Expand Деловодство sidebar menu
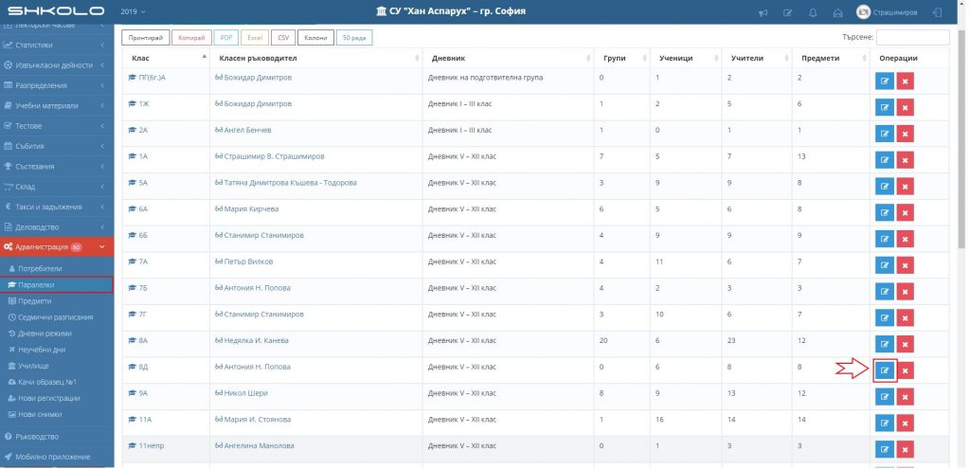Image resolution: width=970 pixels, height=469 pixels. [x=57, y=227]
